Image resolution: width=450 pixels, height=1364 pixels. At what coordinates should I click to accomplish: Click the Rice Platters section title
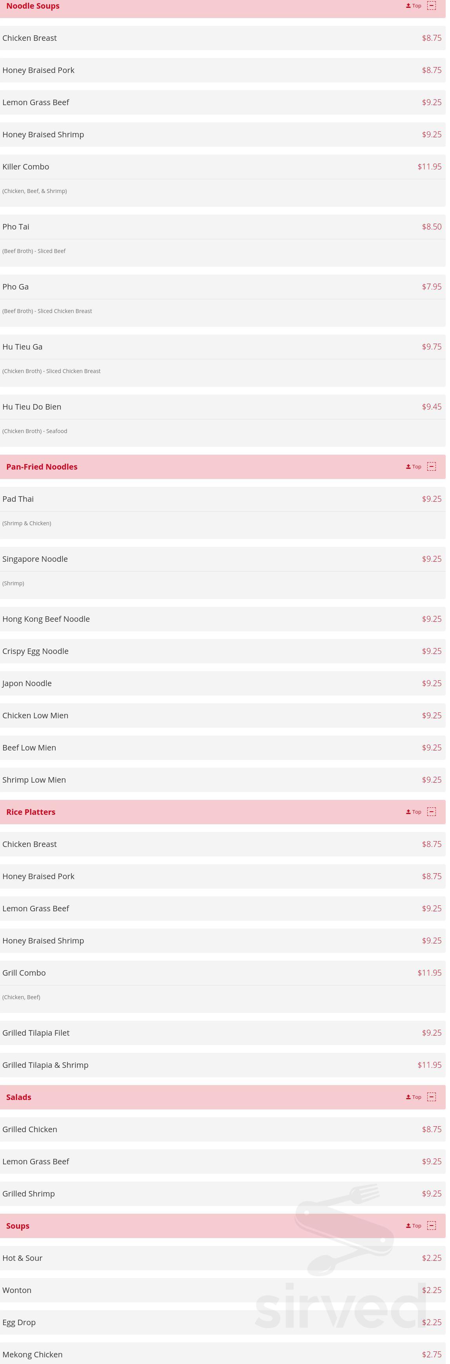31,812
